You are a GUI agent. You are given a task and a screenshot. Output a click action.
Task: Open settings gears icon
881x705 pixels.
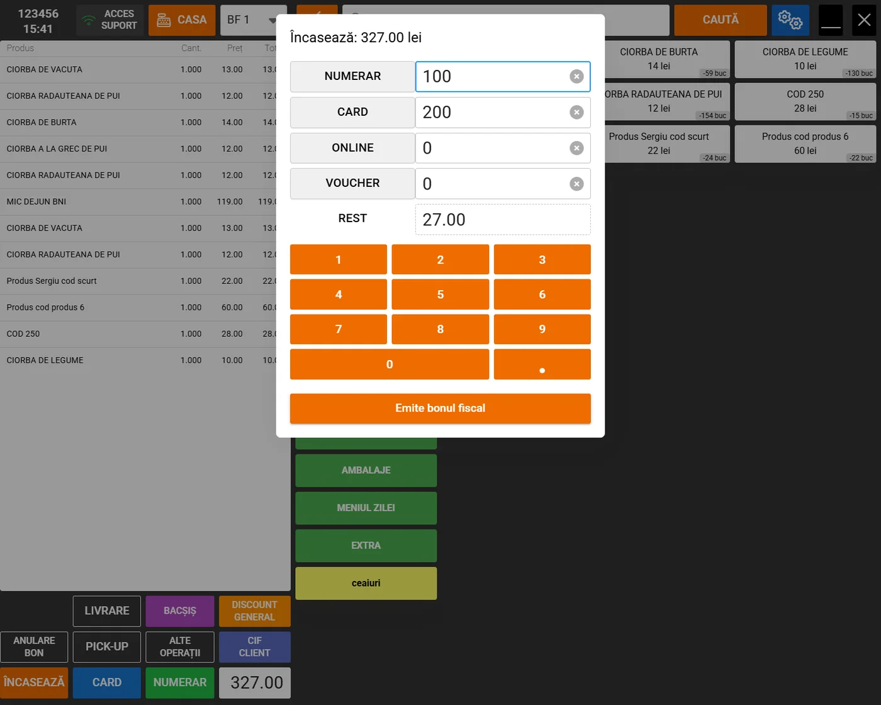(x=790, y=20)
